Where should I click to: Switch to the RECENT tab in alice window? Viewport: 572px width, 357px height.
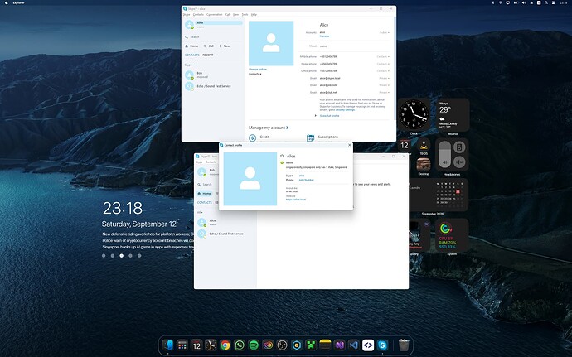click(x=208, y=55)
